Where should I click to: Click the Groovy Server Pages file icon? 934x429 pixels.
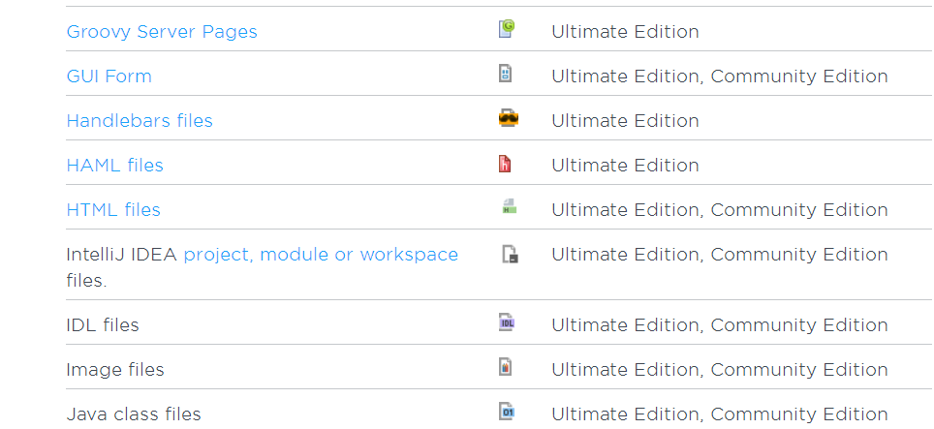click(507, 28)
